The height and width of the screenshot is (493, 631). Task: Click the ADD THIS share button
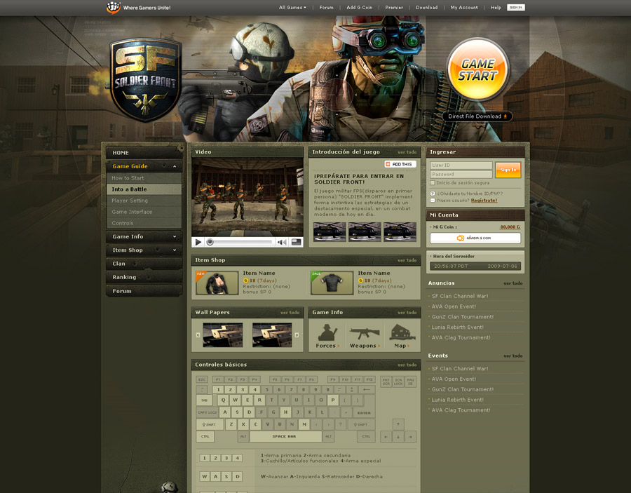coord(400,164)
